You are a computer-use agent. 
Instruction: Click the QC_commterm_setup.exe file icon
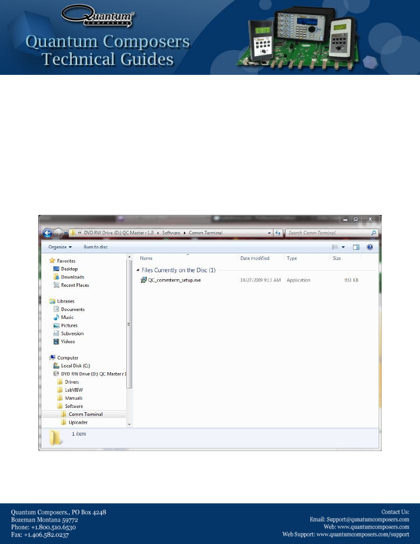144,280
